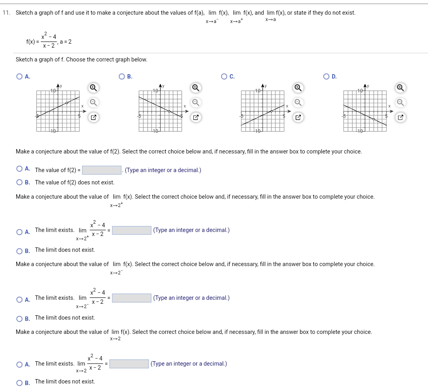Select 'The value of f(2) does not exist'
Screen dimensions: 428x391
point(19,182)
